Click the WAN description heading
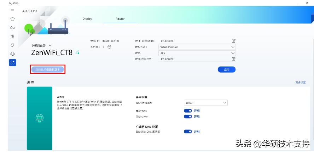The image size is (314, 152). [x=60, y=97]
